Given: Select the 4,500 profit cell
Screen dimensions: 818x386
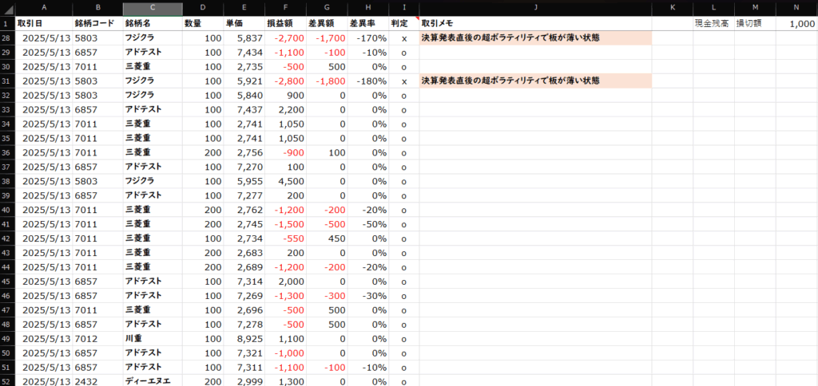Looking at the screenshot, I should pos(285,181).
